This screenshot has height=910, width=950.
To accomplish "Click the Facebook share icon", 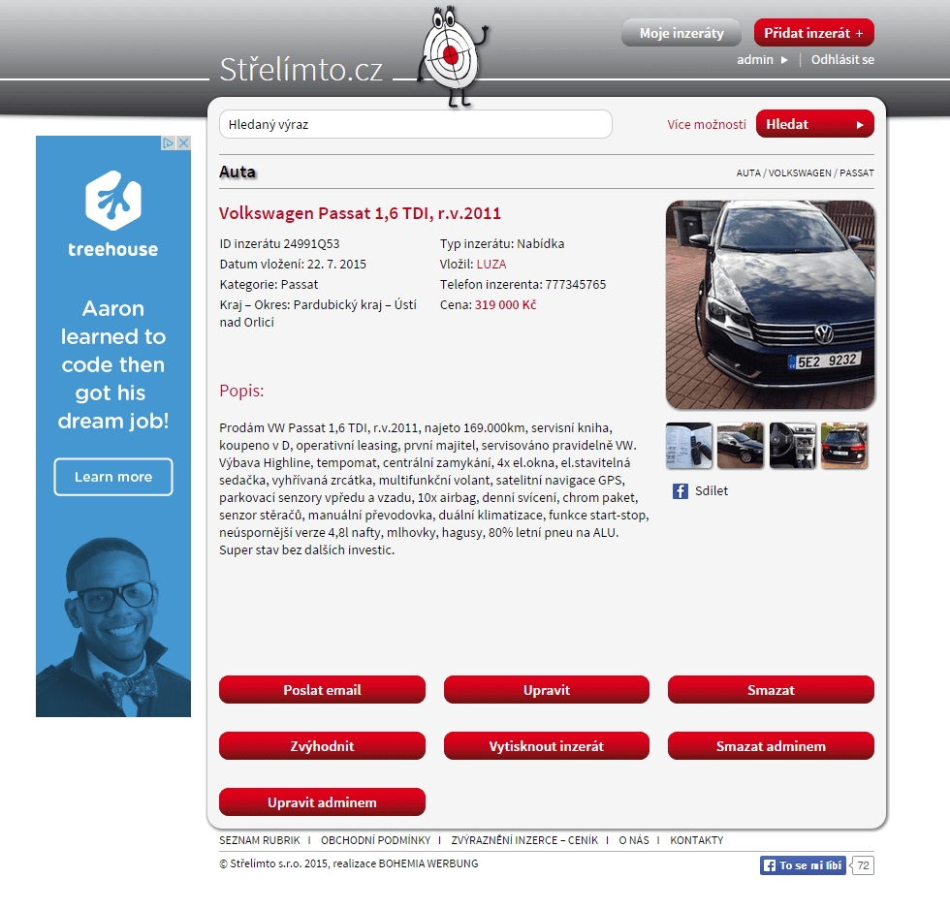I will click(680, 491).
